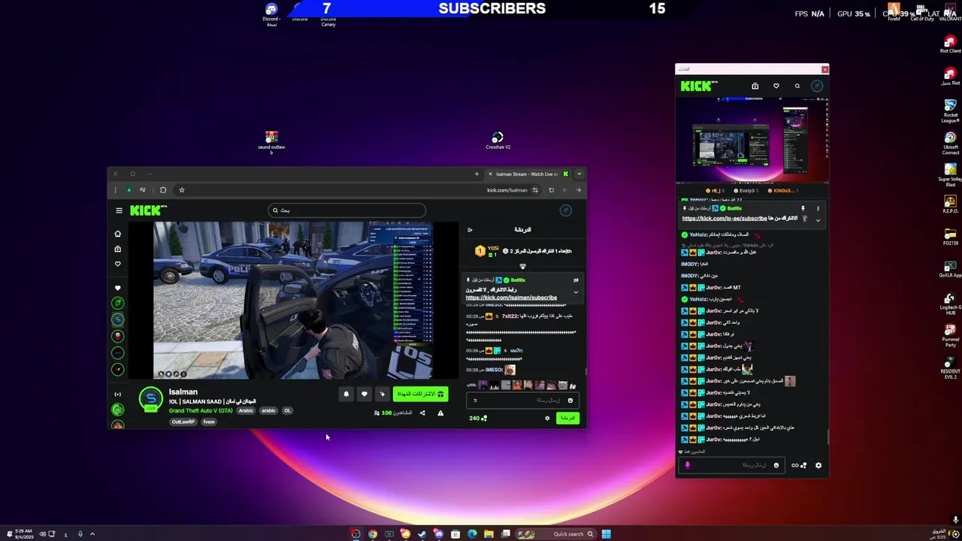The height and width of the screenshot is (541, 962).
Task: Open chat settings gear in the browser chat
Action: [547, 418]
